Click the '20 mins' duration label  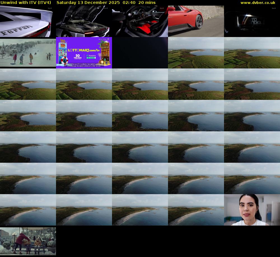[148, 3]
